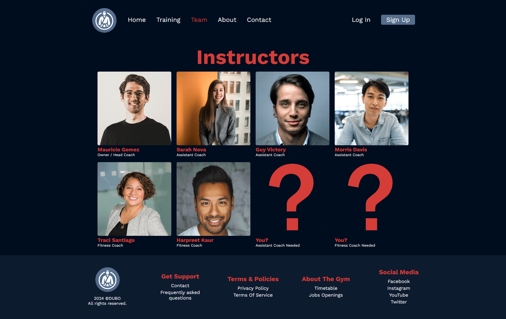
Task: Visit the Instagram social media link
Action: (399, 288)
